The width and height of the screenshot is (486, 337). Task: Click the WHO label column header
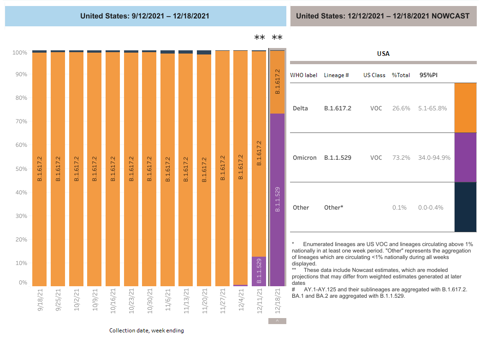[x=303, y=75]
